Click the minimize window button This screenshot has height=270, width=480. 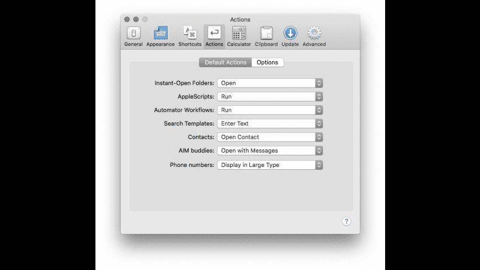[x=136, y=19]
